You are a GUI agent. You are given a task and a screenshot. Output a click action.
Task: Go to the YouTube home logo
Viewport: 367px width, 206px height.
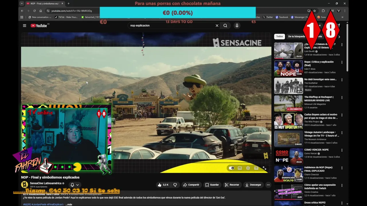point(39,25)
